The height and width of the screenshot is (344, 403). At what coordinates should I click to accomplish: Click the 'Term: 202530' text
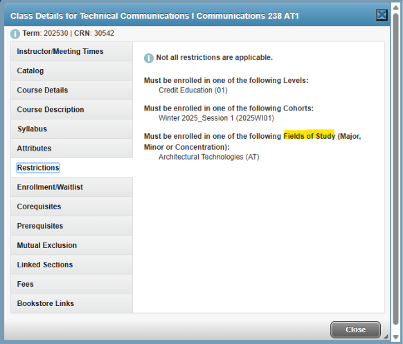pos(45,34)
